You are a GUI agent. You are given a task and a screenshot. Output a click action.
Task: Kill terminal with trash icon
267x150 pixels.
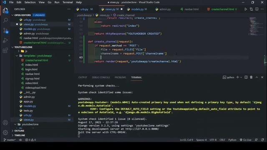click(x=251, y=77)
